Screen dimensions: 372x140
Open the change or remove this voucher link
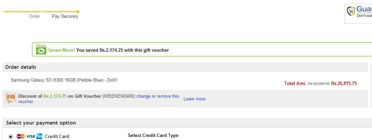pos(99,99)
